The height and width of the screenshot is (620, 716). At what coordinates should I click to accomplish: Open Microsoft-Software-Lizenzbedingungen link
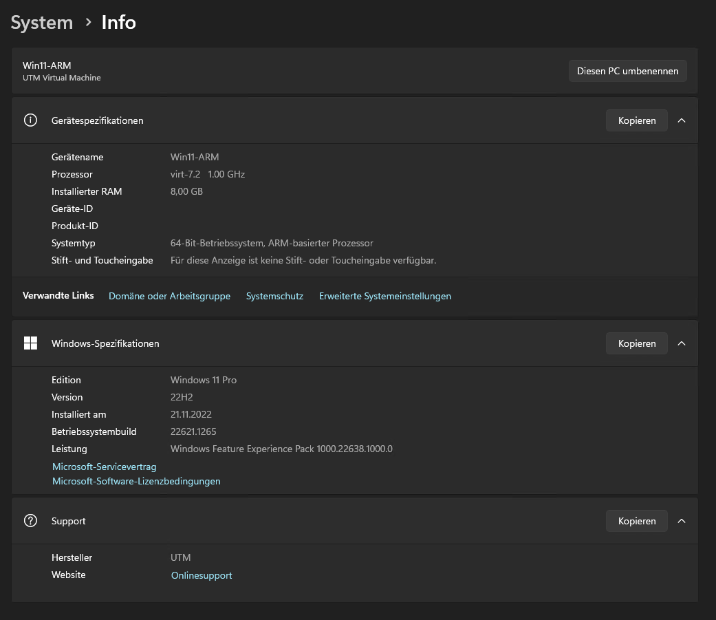point(136,482)
